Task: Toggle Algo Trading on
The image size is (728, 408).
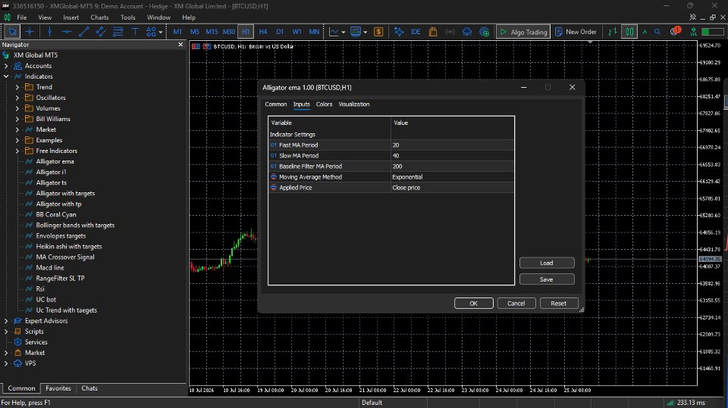Action: [x=523, y=32]
